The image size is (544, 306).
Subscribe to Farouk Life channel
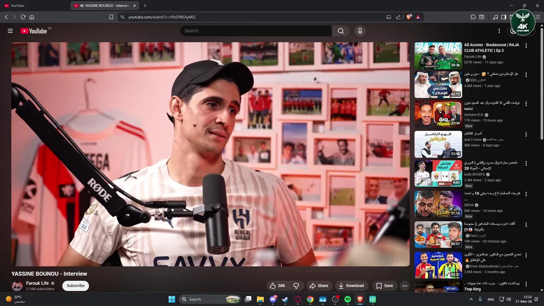tap(76, 286)
